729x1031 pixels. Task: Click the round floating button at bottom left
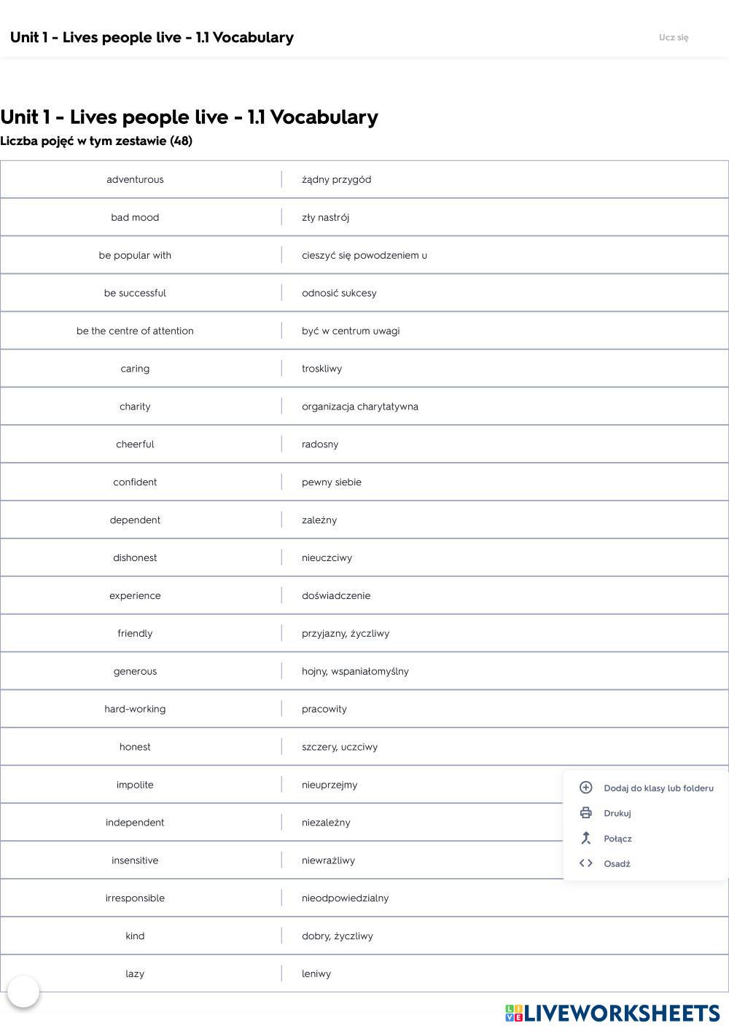[23, 992]
